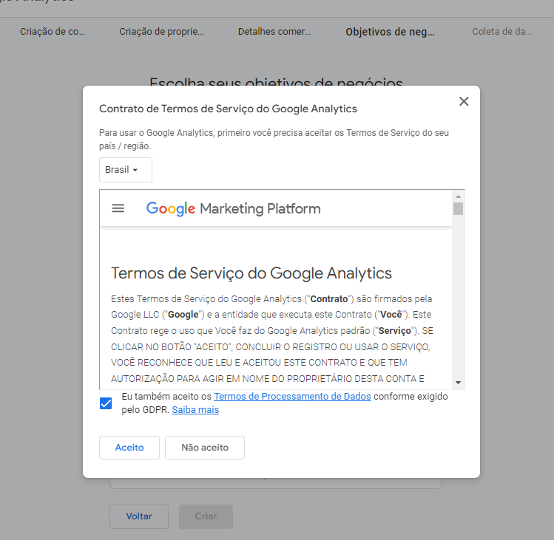The width and height of the screenshot is (554, 540).
Task: Close the Terms of Service dialog
Action: click(464, 102)
